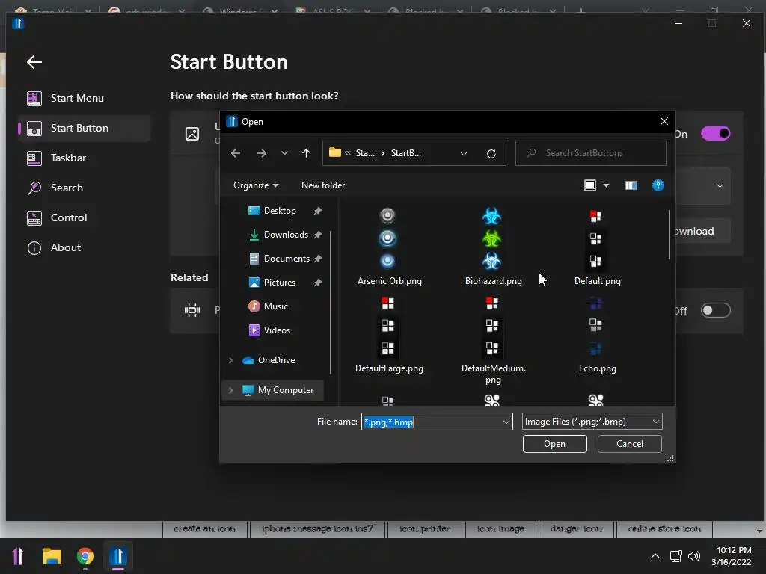Expand the File name history dropdown
Screen dimensions: 766x574
point(506,422)
